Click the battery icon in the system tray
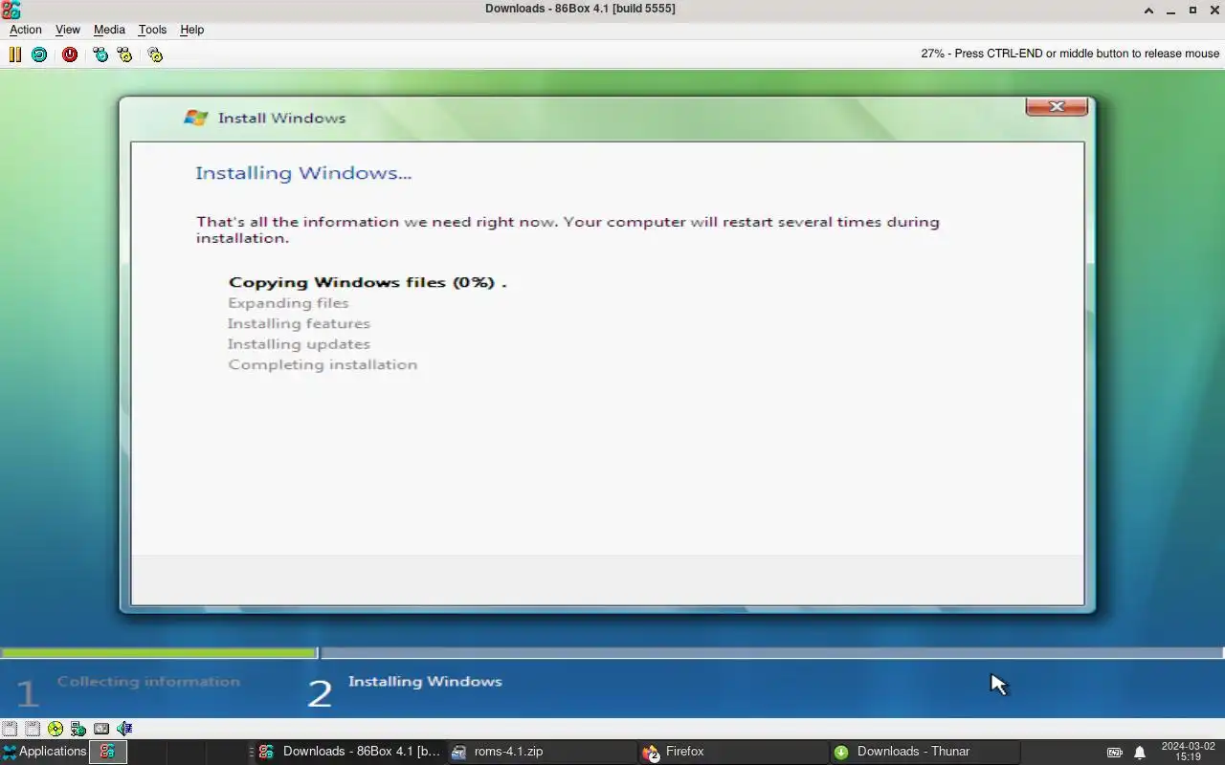 (x=1115, y=752)
